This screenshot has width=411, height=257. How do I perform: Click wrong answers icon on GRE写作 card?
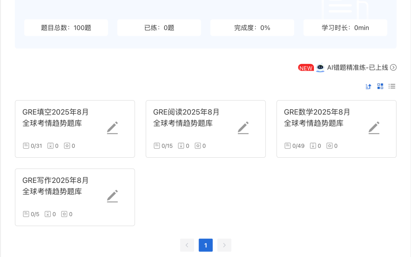click(48, 214)
